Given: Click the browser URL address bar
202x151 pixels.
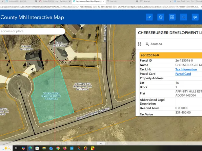Looking at the screenshot, I should 100,7.
